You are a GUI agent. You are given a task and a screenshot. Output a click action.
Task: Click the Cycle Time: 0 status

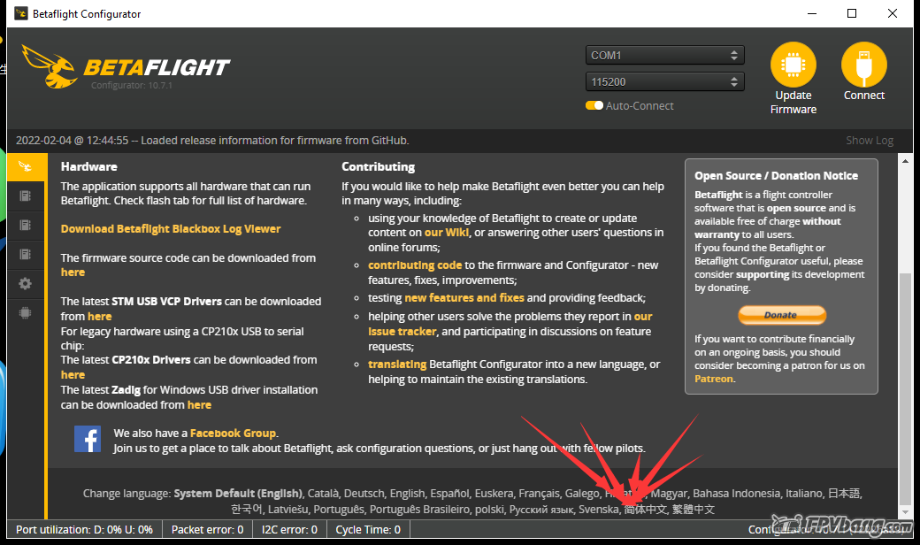click(x=368, y=530)
